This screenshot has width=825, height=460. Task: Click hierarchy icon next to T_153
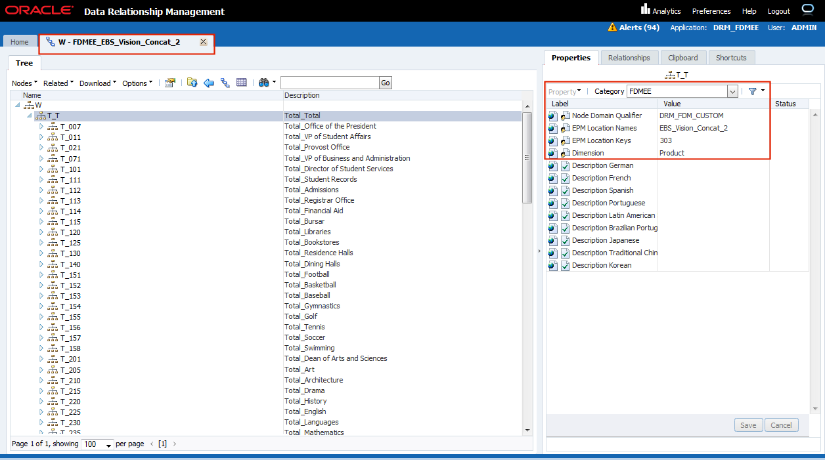coord(53,296)
